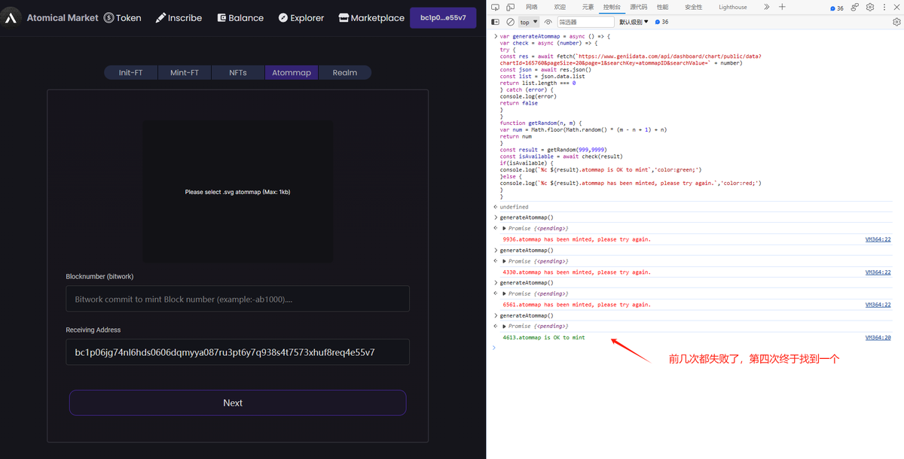Click the '4330.atommap has been minted' message
The height and width of the screenshot is (459, 904).
(577, 272)
